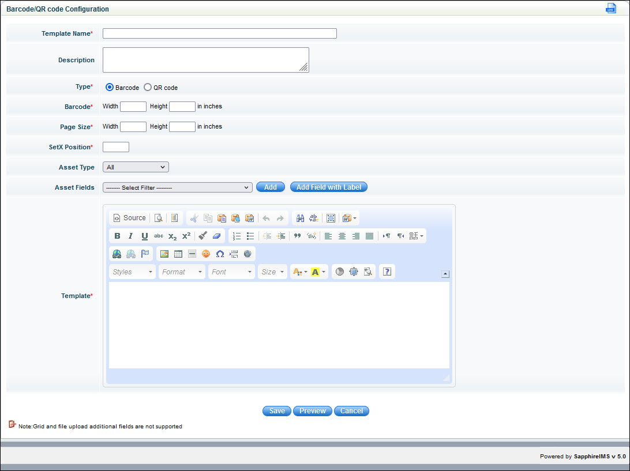630x471 pixels.
Task: Click inside the Template Name input field
Action: pos(219,33)
